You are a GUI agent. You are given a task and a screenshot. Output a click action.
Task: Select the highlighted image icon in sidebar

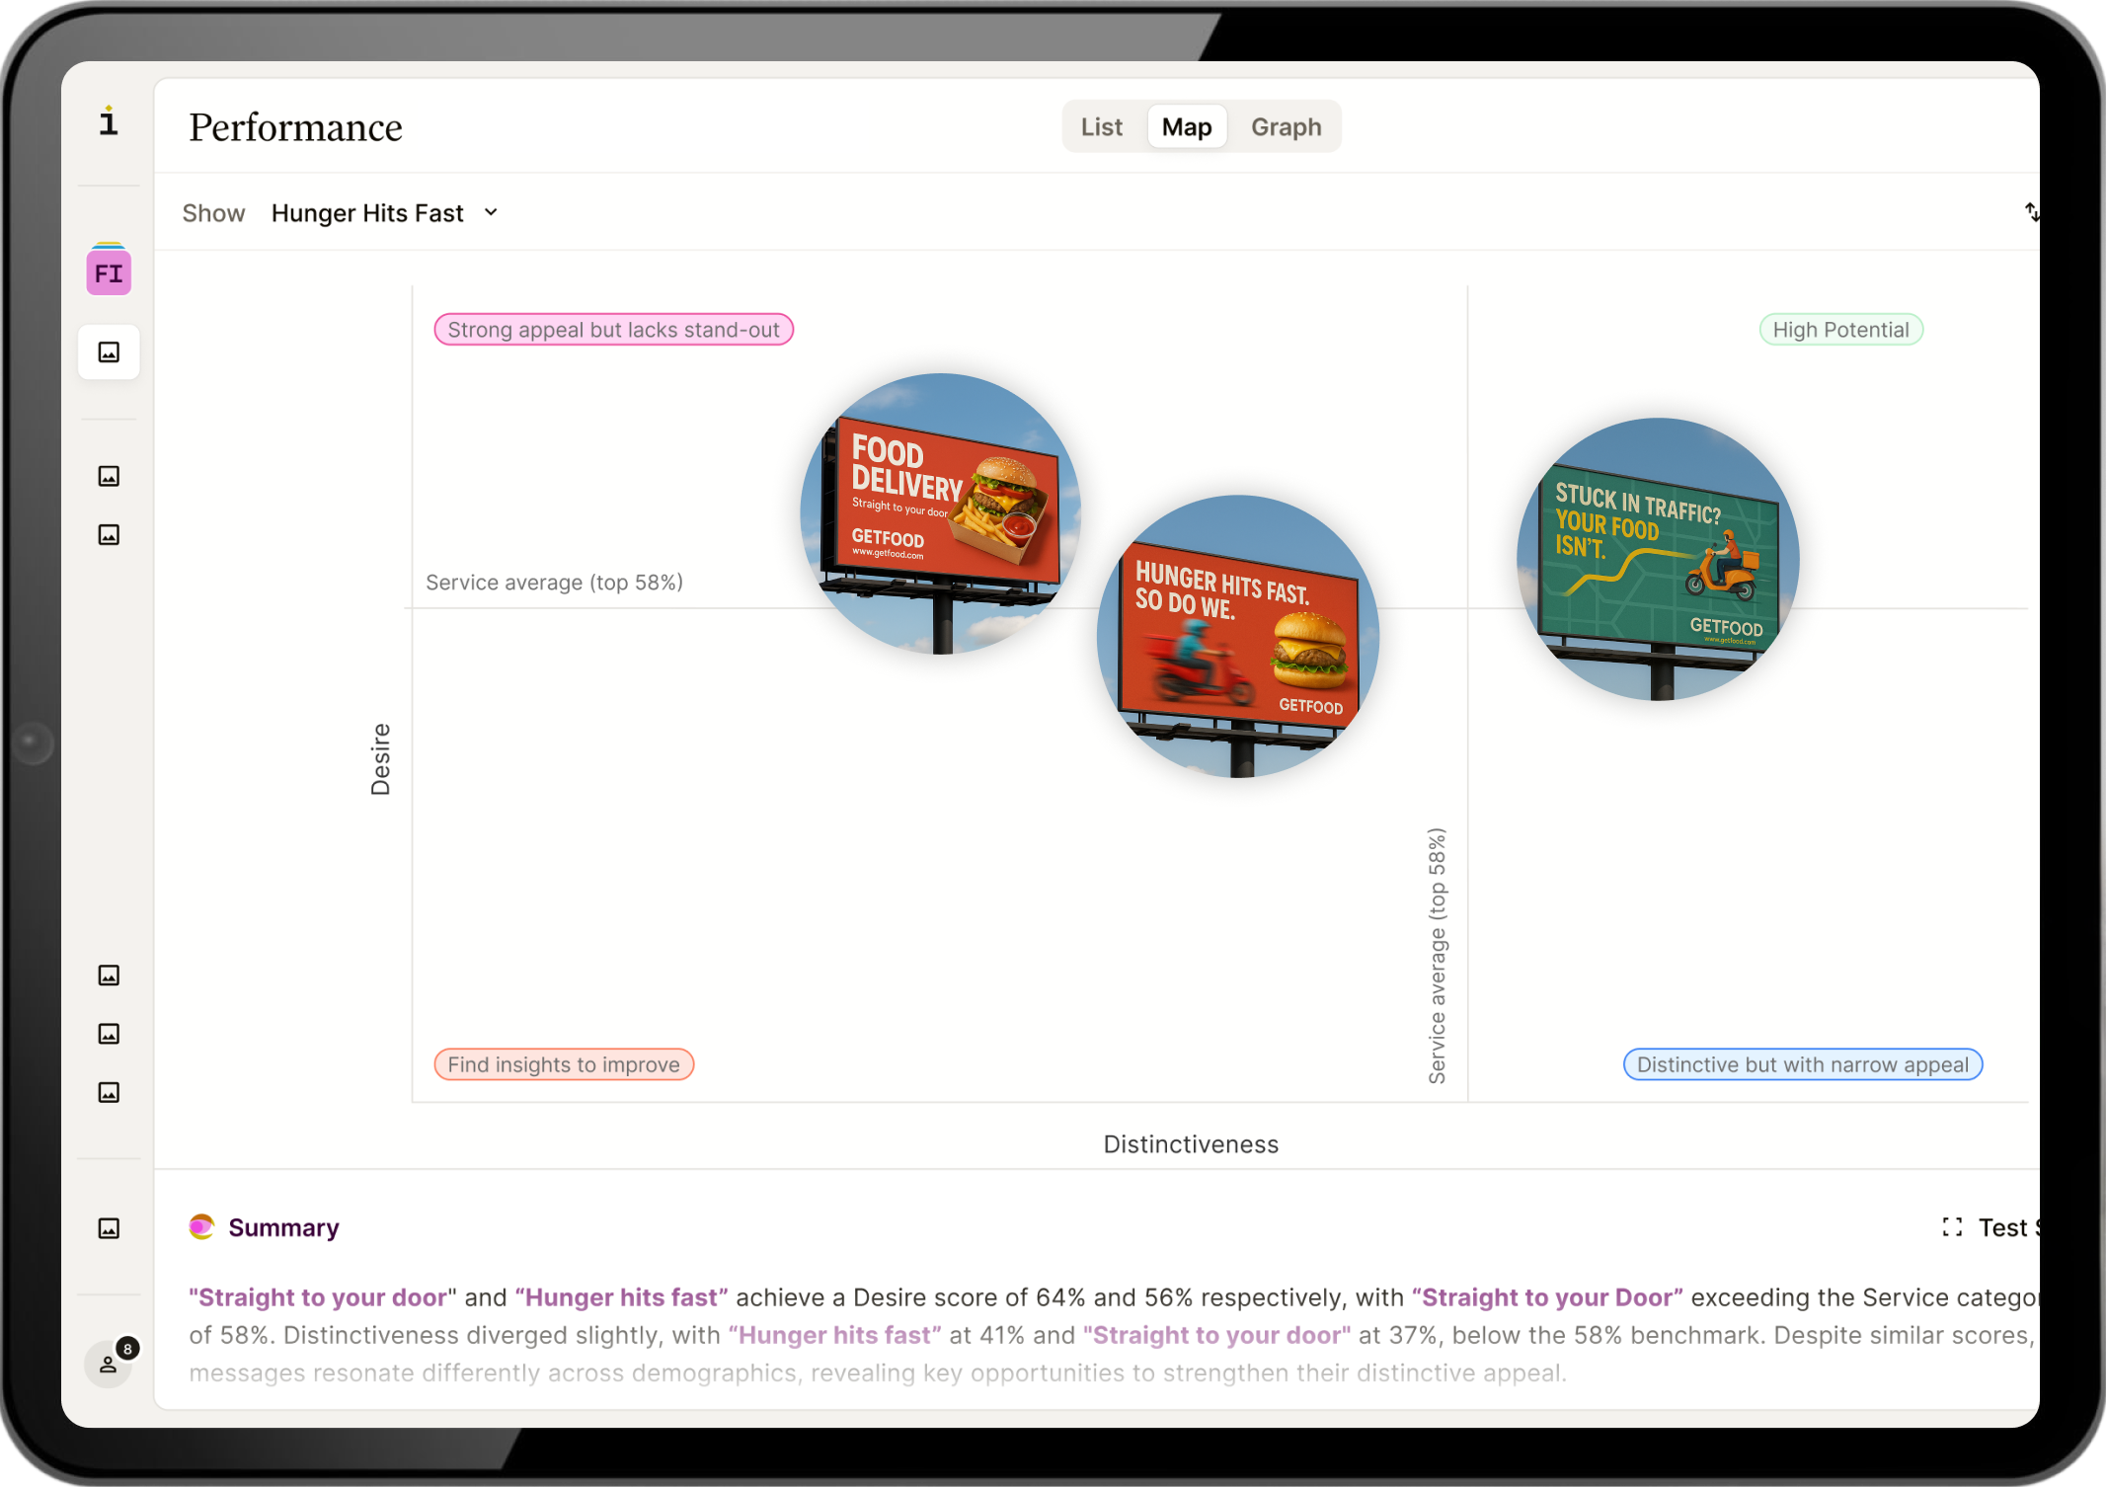pos(109,352)
